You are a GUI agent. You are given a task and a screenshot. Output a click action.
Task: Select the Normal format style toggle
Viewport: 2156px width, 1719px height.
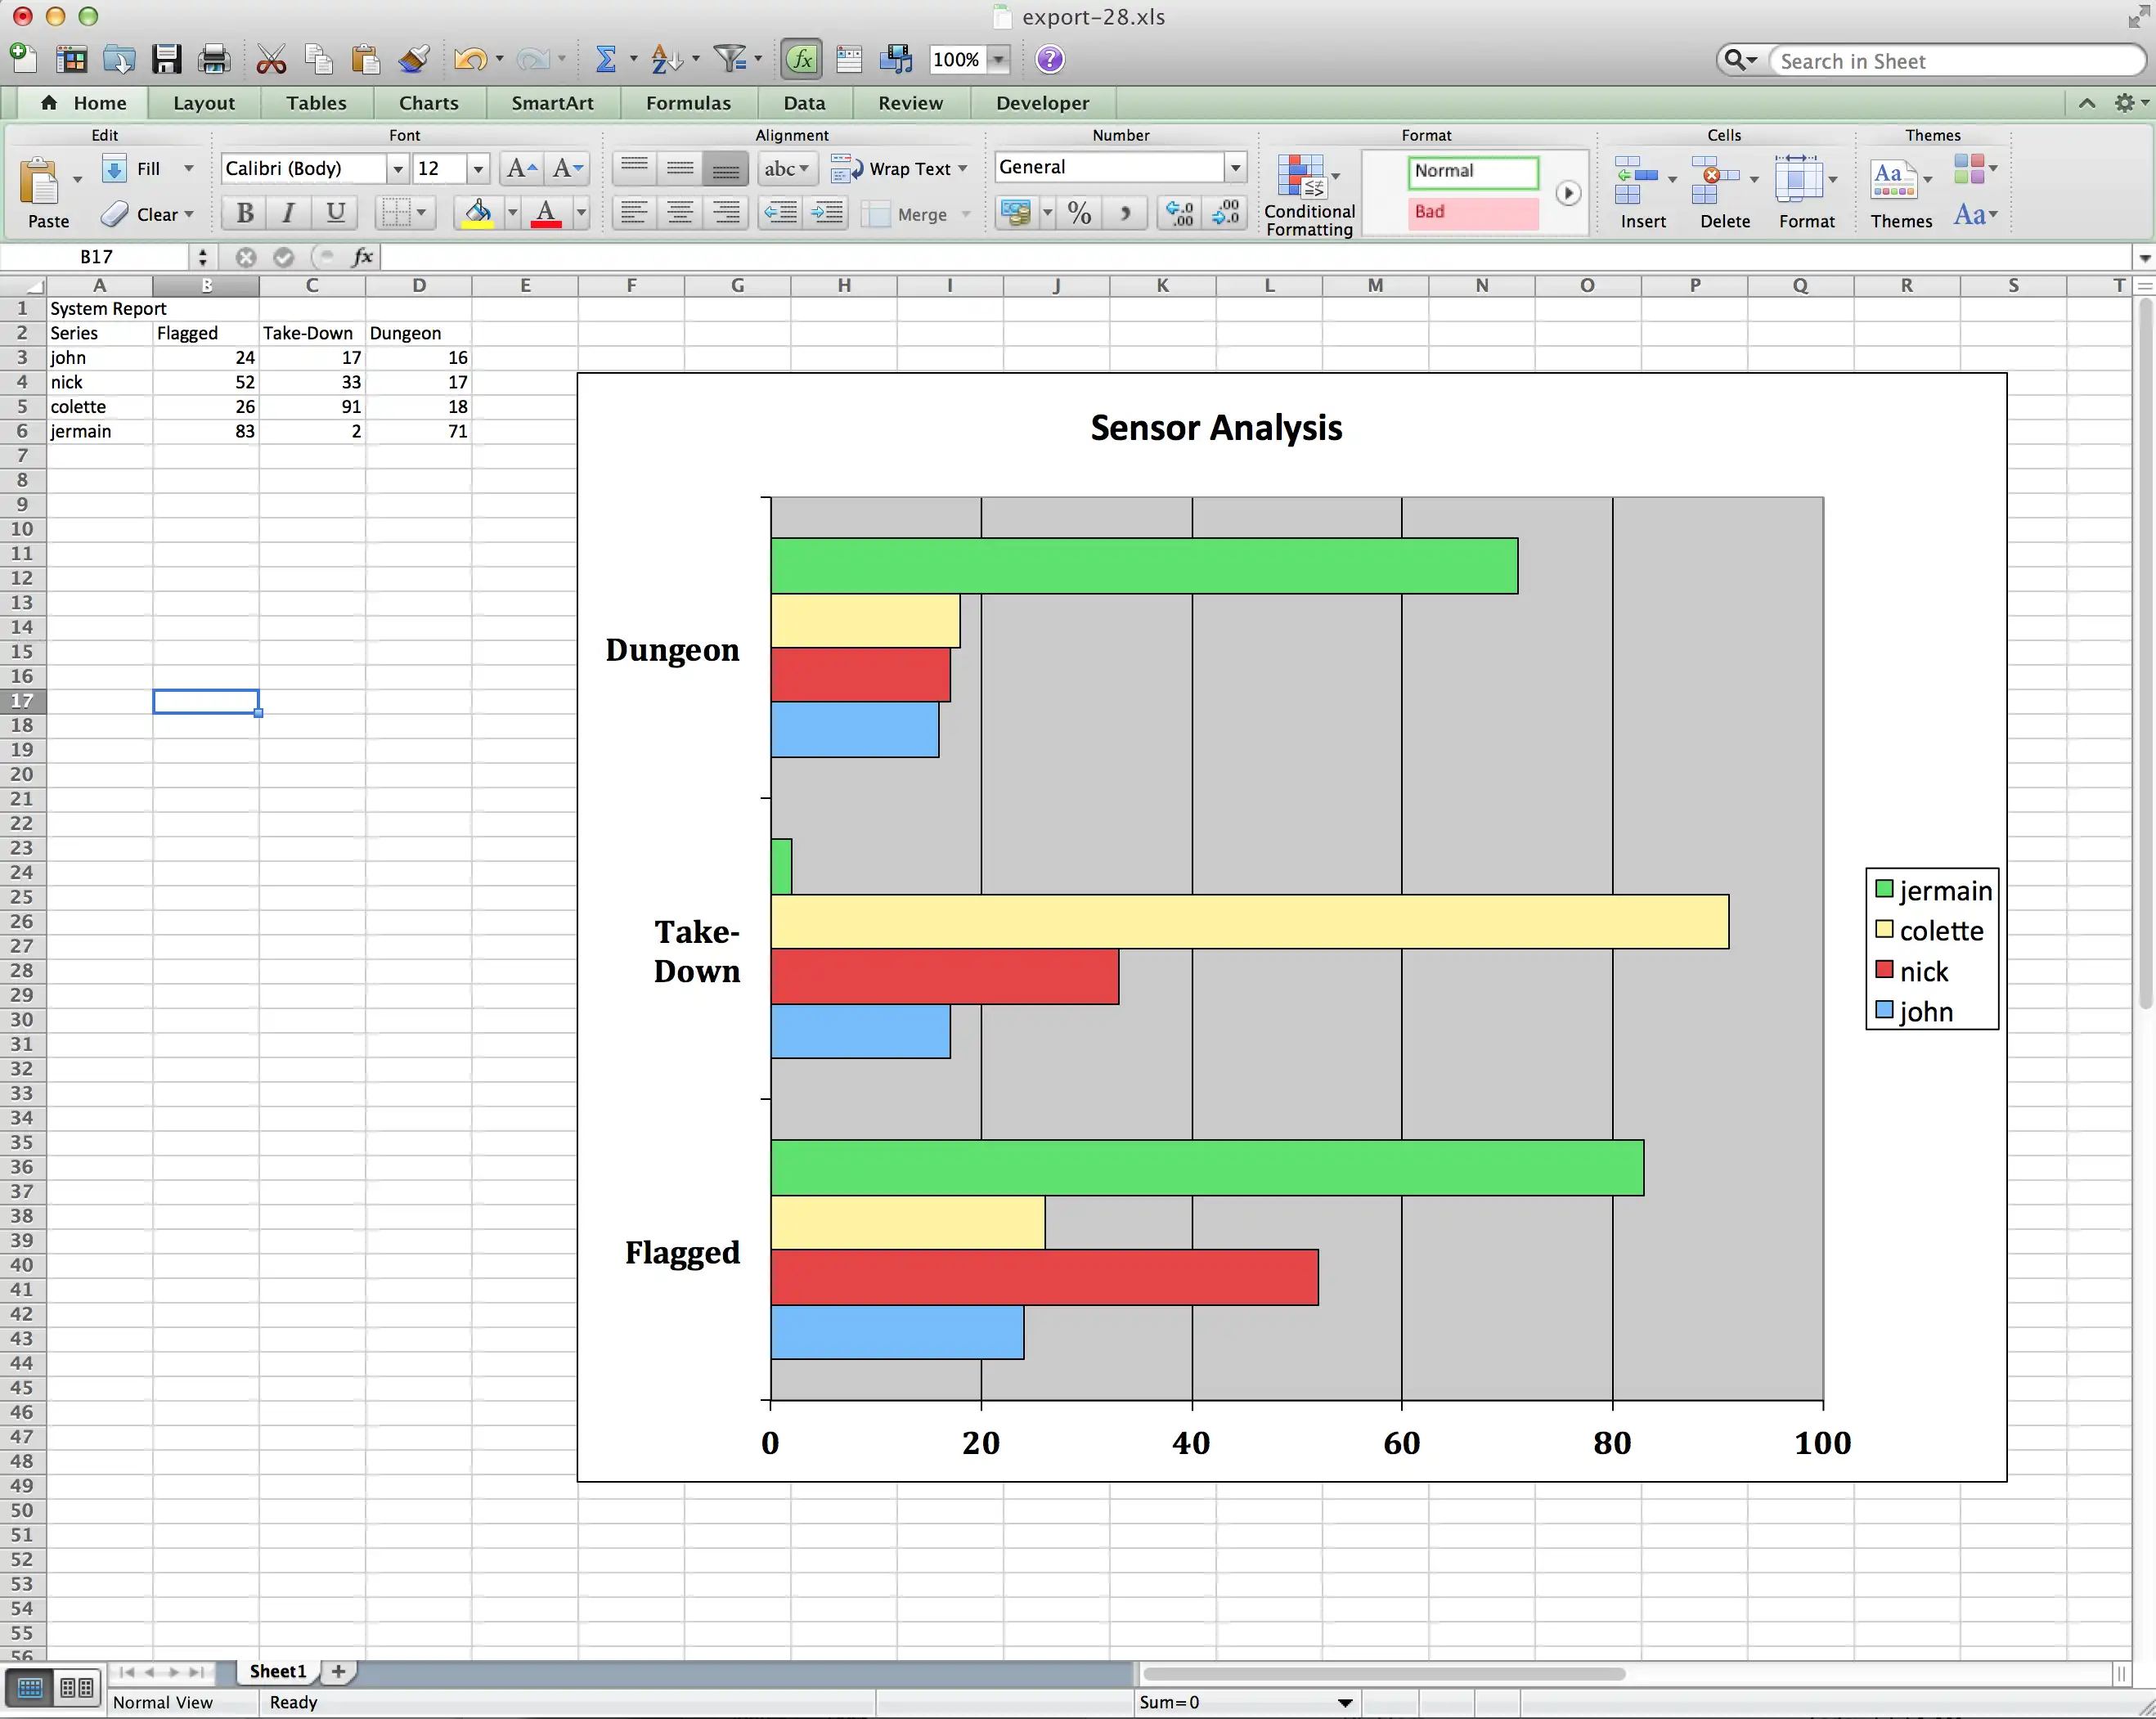pyautogui.click(x=1476, y=170)
